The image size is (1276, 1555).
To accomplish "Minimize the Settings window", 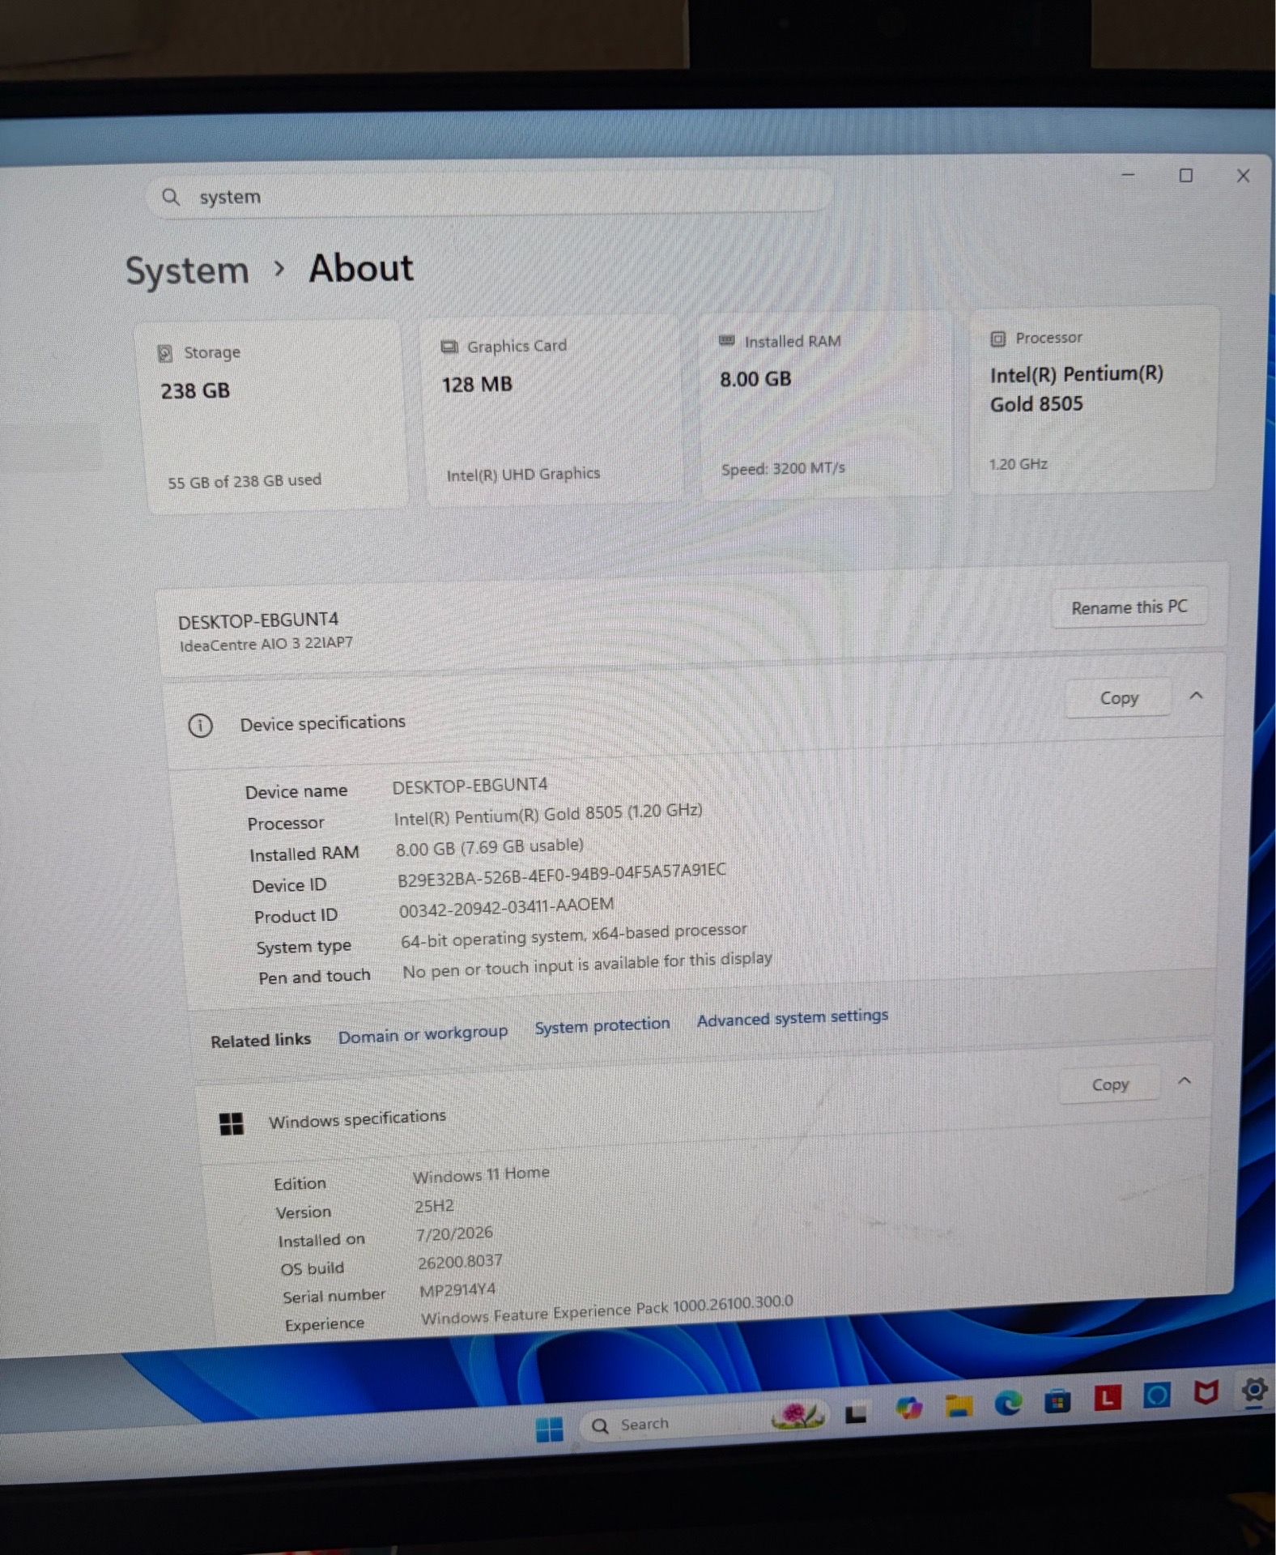I will [x=1128, y=175].
